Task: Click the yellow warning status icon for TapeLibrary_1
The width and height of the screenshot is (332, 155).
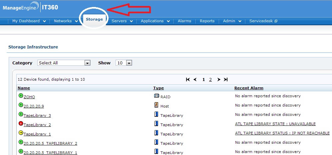Action: [21, 133]
